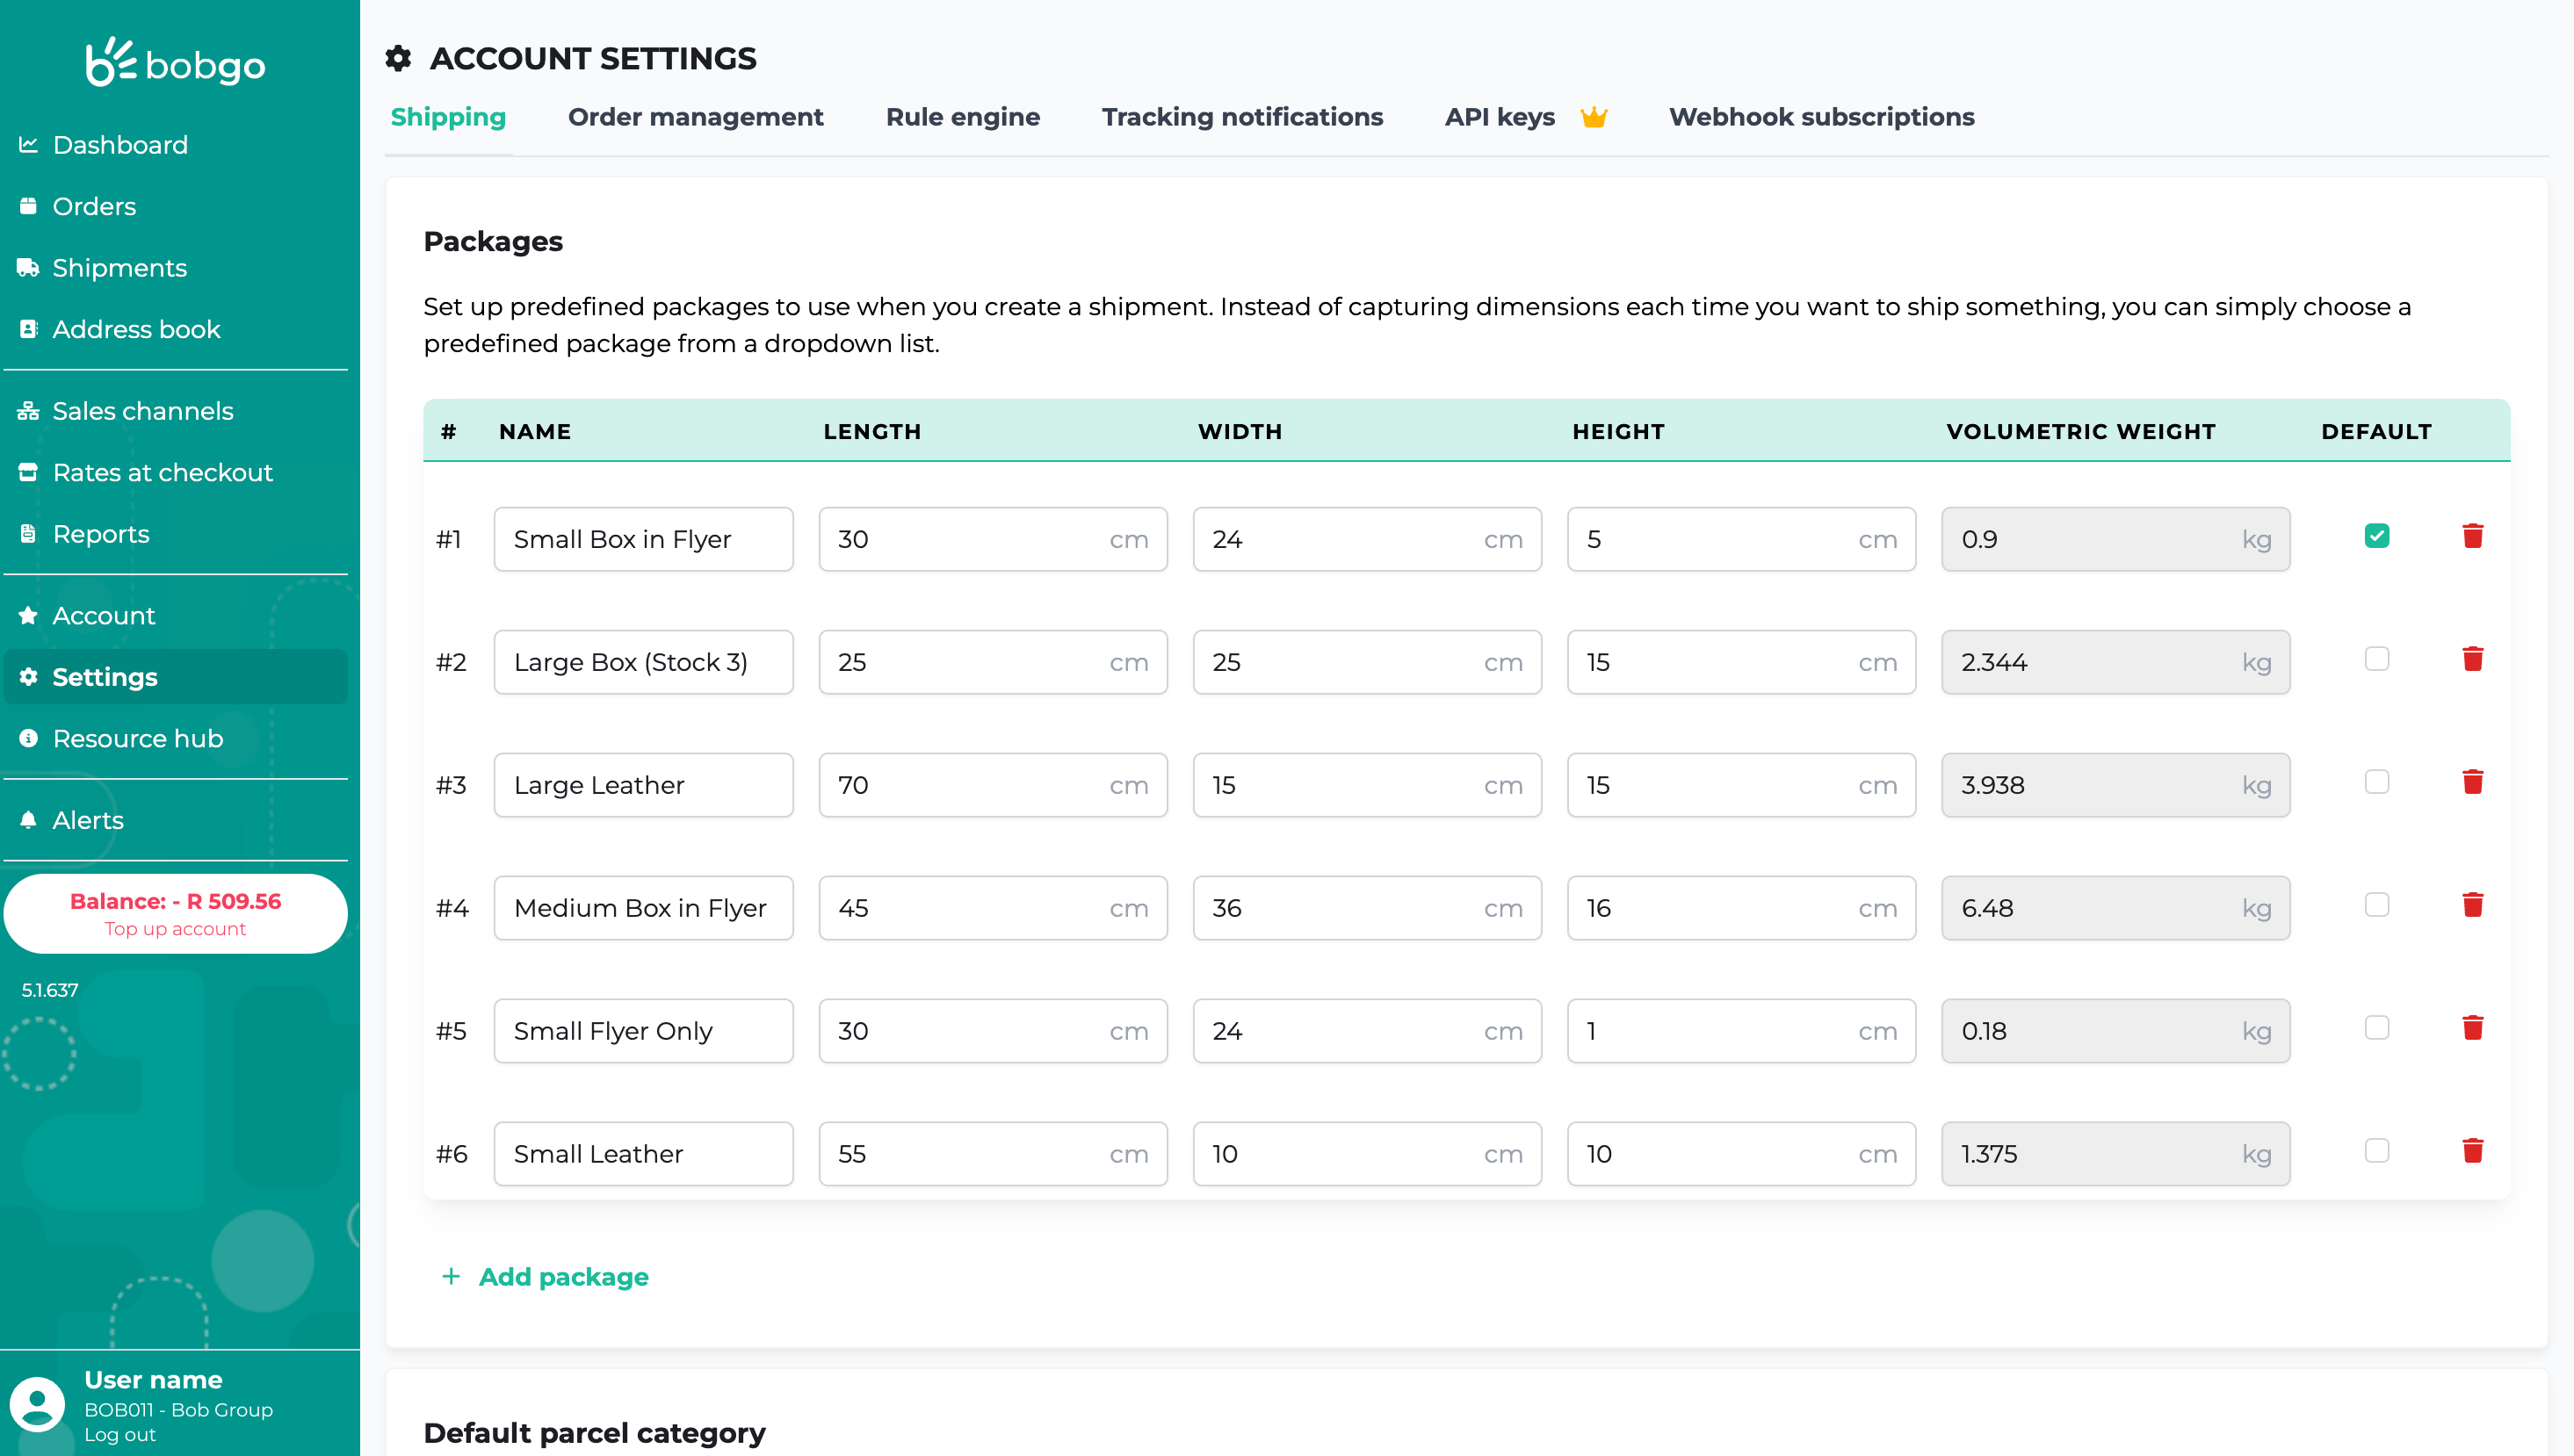Set Medium Box in Flyer as default
The width and height of the screenshot is (2574, 1456).
tap(2377, 905)
